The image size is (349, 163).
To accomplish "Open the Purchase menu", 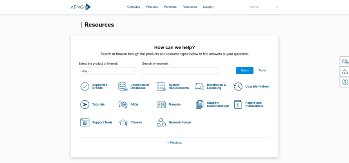I will click(170, 7).
